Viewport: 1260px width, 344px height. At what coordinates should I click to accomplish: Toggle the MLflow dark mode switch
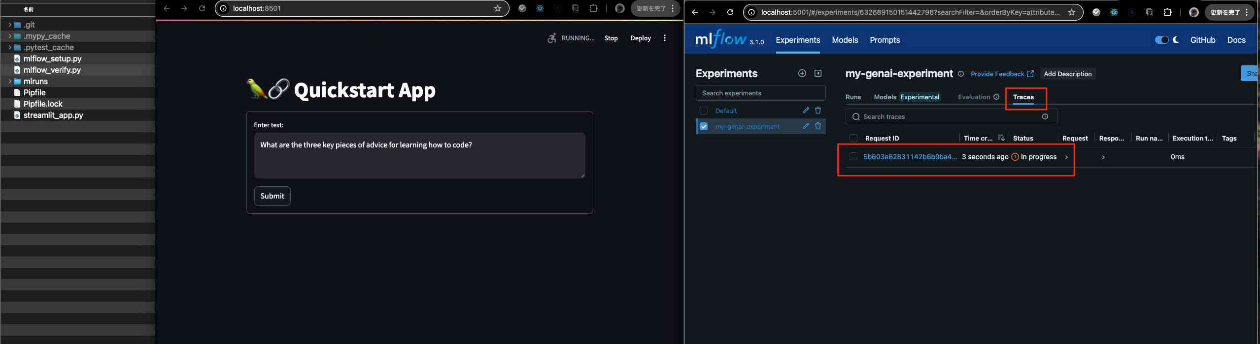pyautogui.click(x=1161, y=40)
